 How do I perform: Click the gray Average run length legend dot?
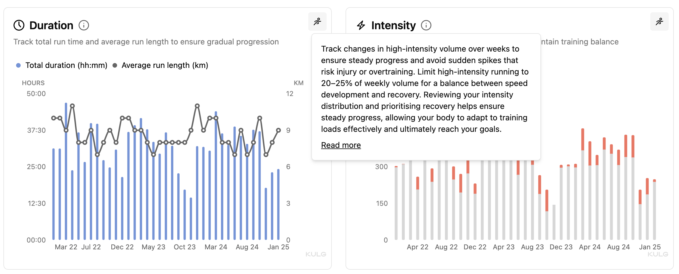coord(115,65)
